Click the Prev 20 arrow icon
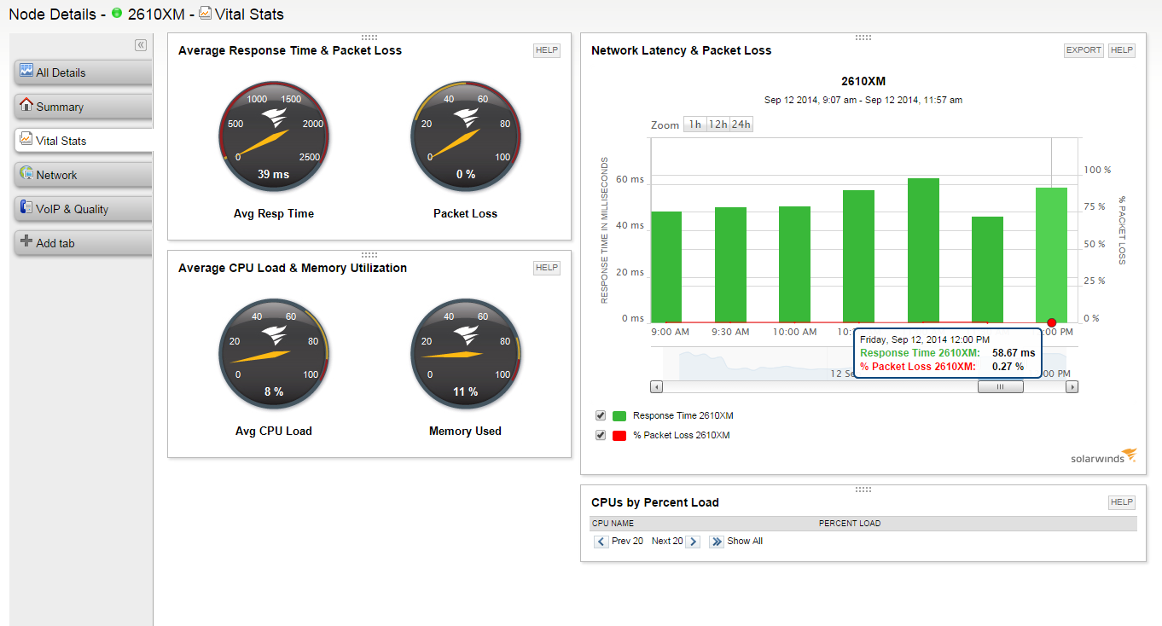Image resolution: width=1162 pixels, height=626 pixels. tap(601, 542)
